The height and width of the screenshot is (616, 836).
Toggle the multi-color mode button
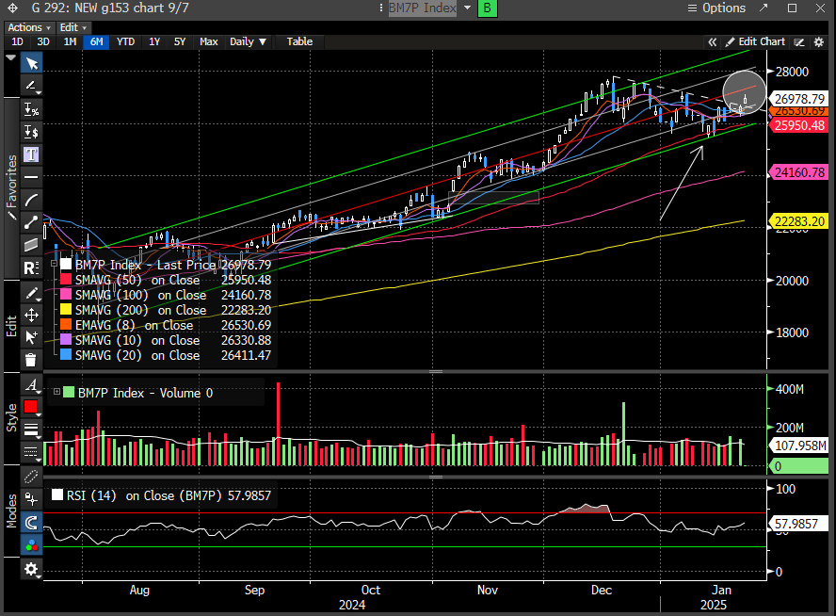pos(31,545)
